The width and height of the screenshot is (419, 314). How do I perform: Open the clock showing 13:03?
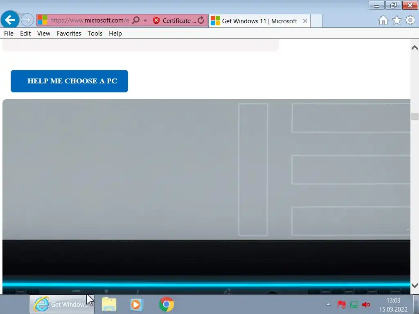(393, 305)
